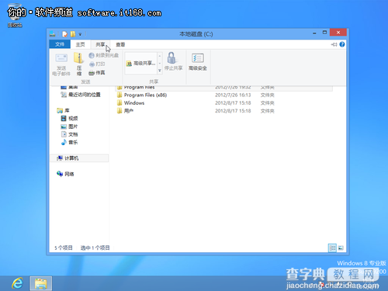Choose 高级共享... in the share gallery
Image resolution: width=388 pixels, height=291 pixels.
(x=141, y=64)
